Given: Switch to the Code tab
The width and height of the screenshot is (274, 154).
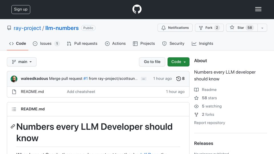Looking at the screenshot, I should coord(18,43).
